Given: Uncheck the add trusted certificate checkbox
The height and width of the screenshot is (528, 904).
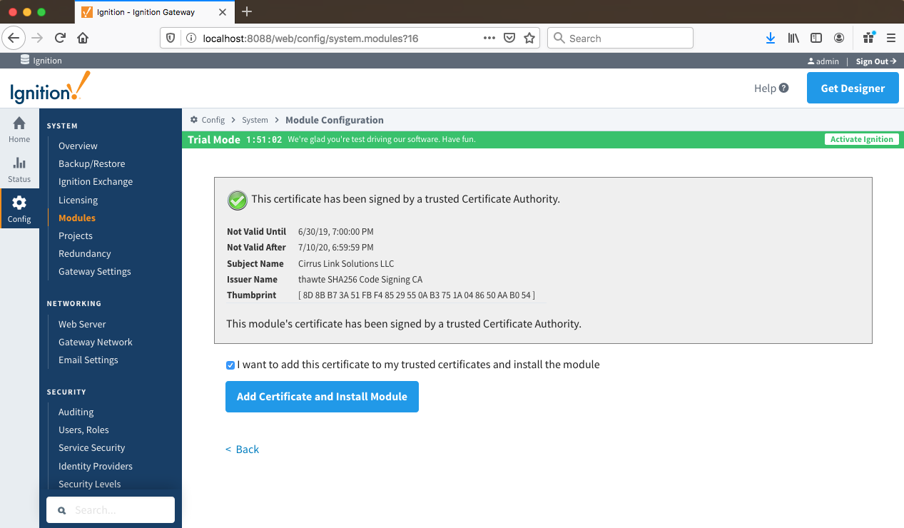Looking at the screenshot, I should pyautogui.click(x=230, y=365).
